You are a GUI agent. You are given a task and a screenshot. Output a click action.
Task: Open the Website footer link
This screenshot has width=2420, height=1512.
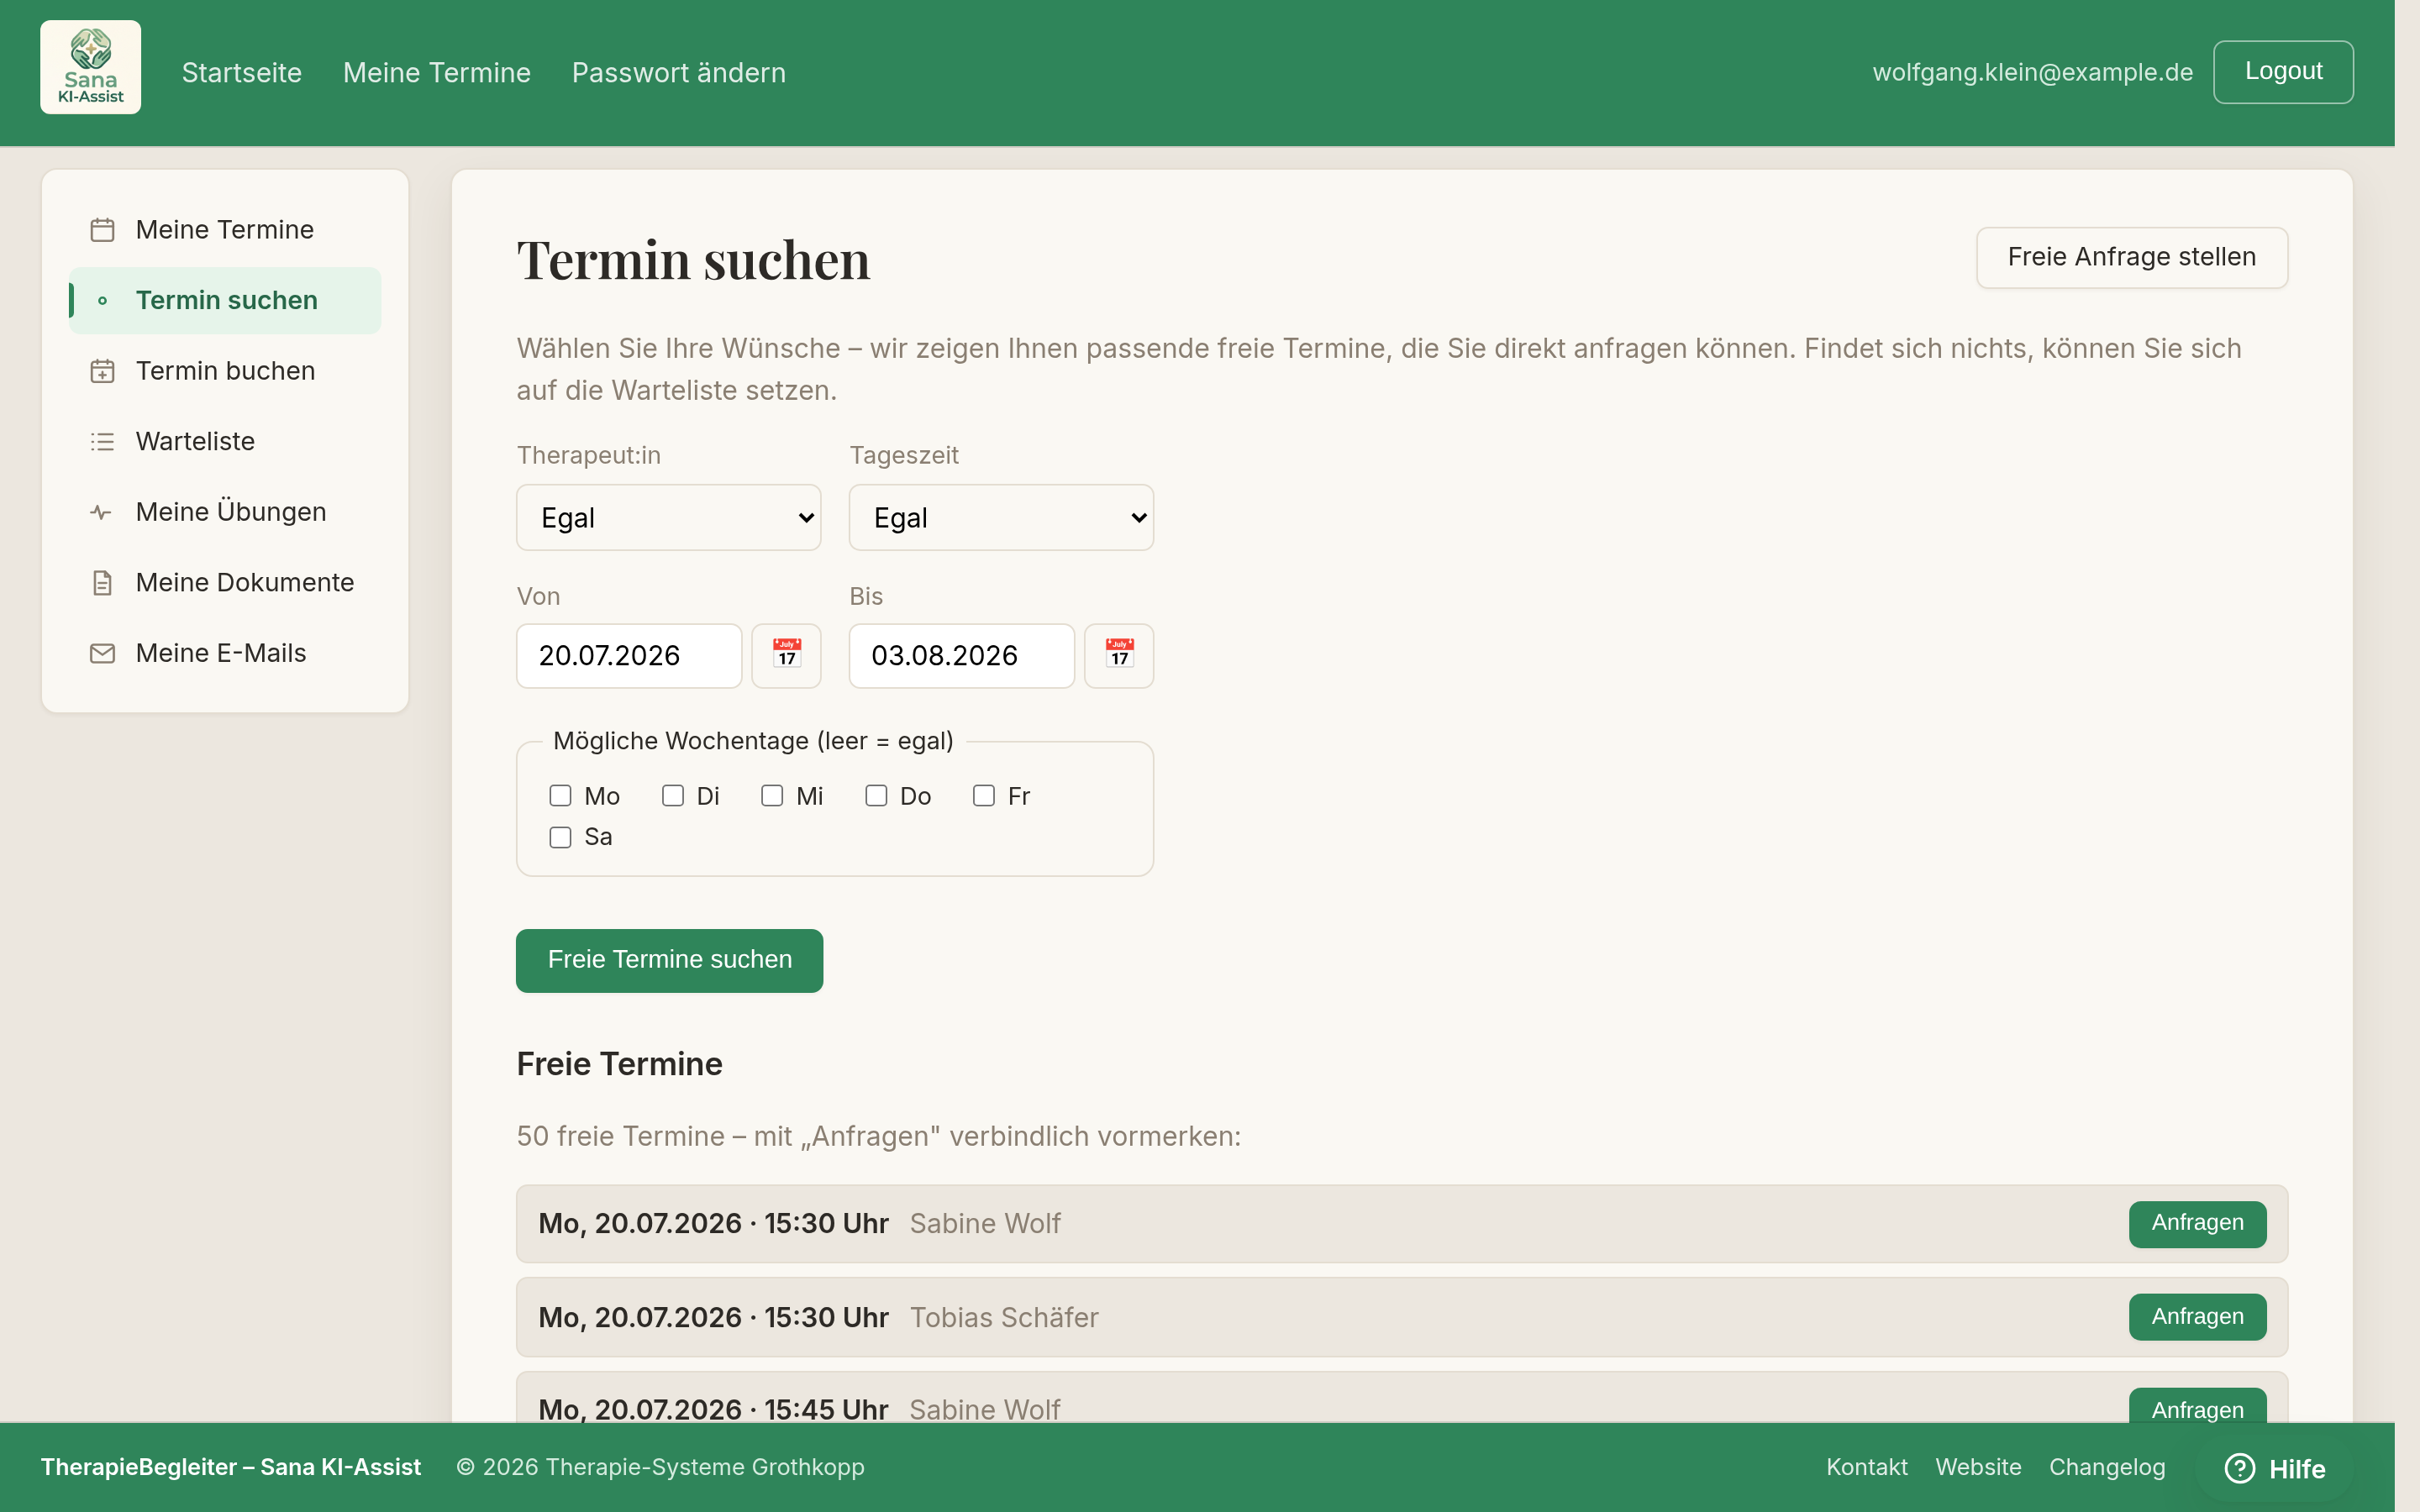[1978, 1467]
